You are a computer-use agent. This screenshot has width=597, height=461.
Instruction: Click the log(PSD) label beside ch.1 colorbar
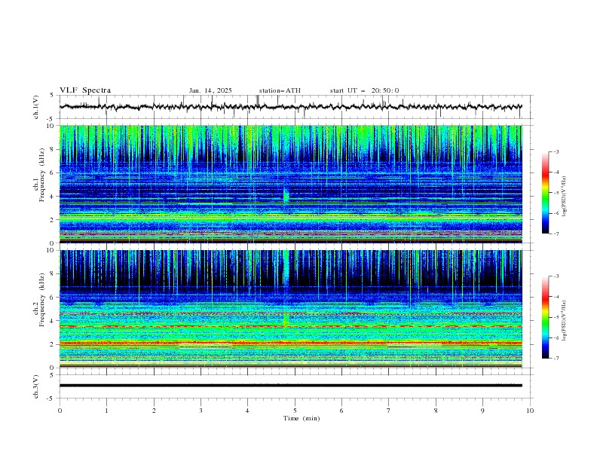pos(564,197)
